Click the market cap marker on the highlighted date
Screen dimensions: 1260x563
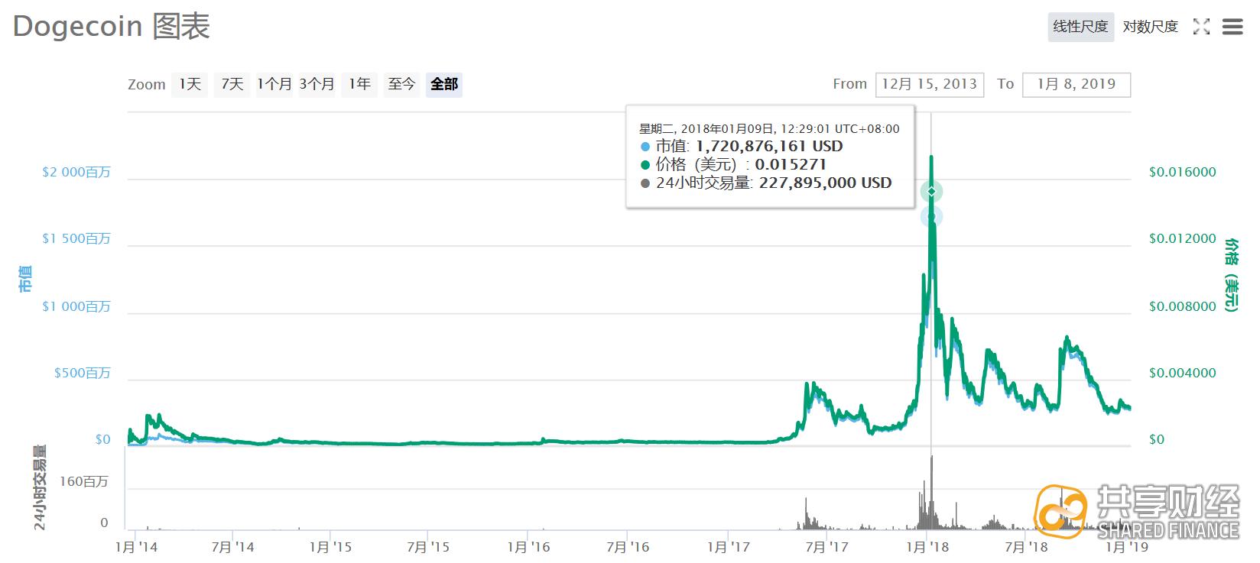click(931, 217)
